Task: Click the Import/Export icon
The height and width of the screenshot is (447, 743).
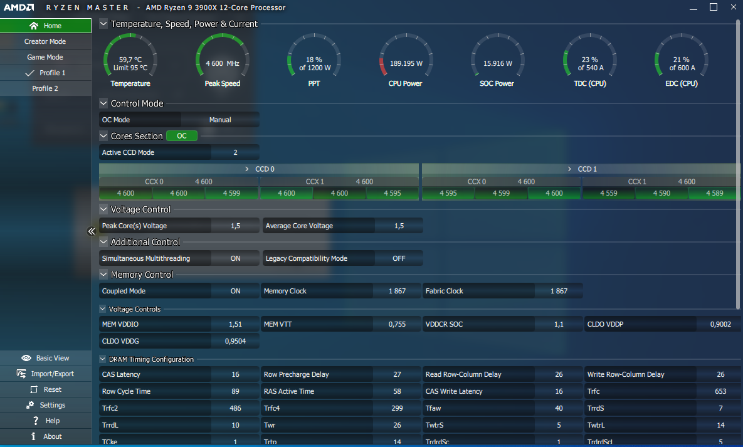Action: pyautogui.click(x=21, y=374)
